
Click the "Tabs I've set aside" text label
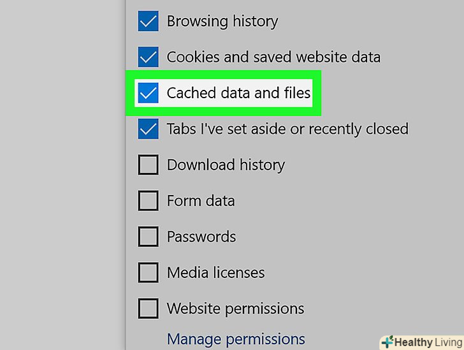pos(287,129)
